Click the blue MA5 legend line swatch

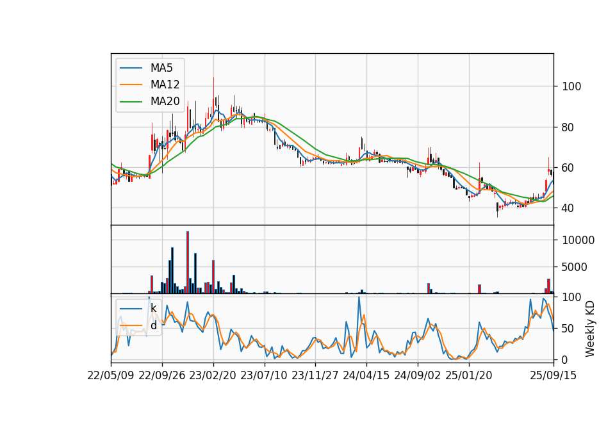tap(131, 69)
